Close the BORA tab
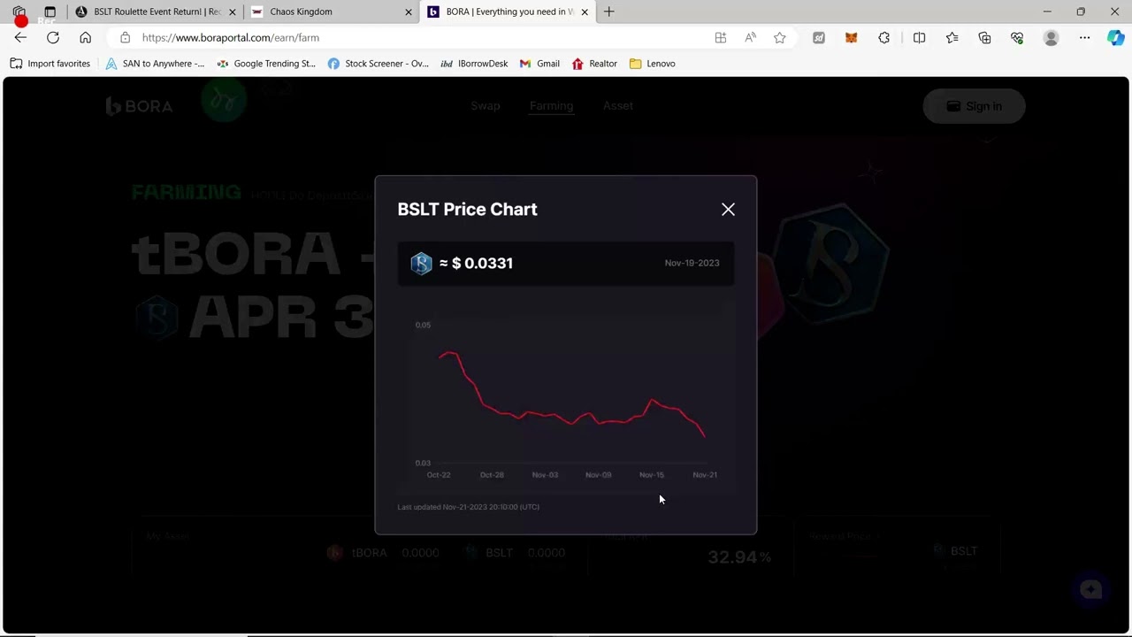Viewport: 1132px width, 637px height. [x=585, y=12]
